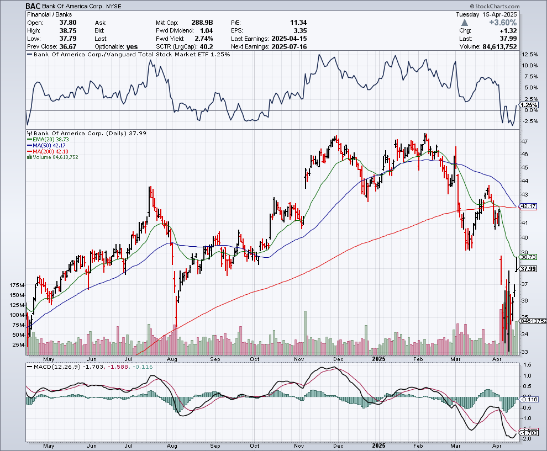The image size is (547, 451).
Task: Click the EPS value 3.35
Action: [301, 31]
